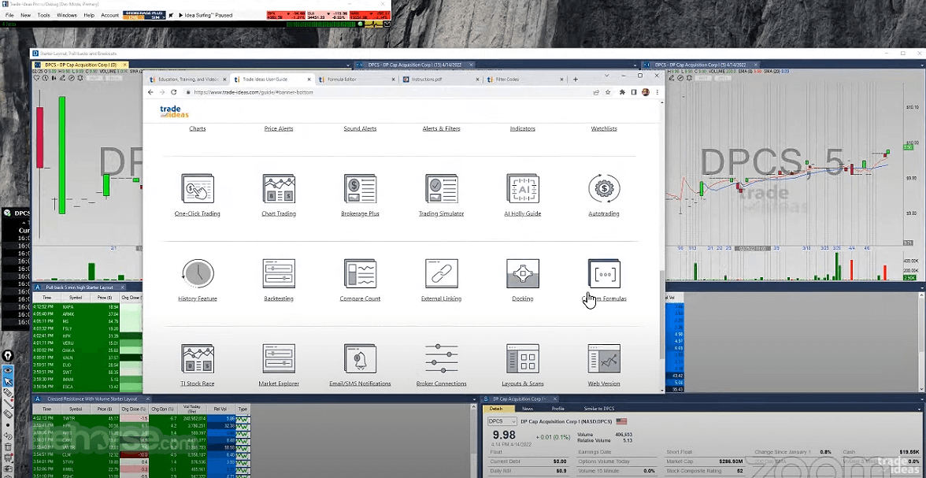926x478 pixels.
Task: Open Chrome three-dot menu
Action: 657,92
